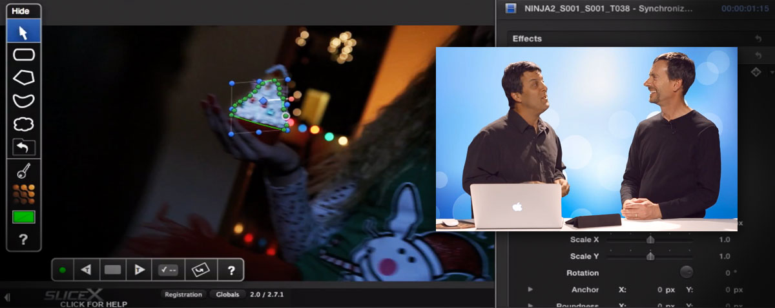The image size is (775, 308).
Task: Click the Anchor Y value field
Action: click(734, 289)
